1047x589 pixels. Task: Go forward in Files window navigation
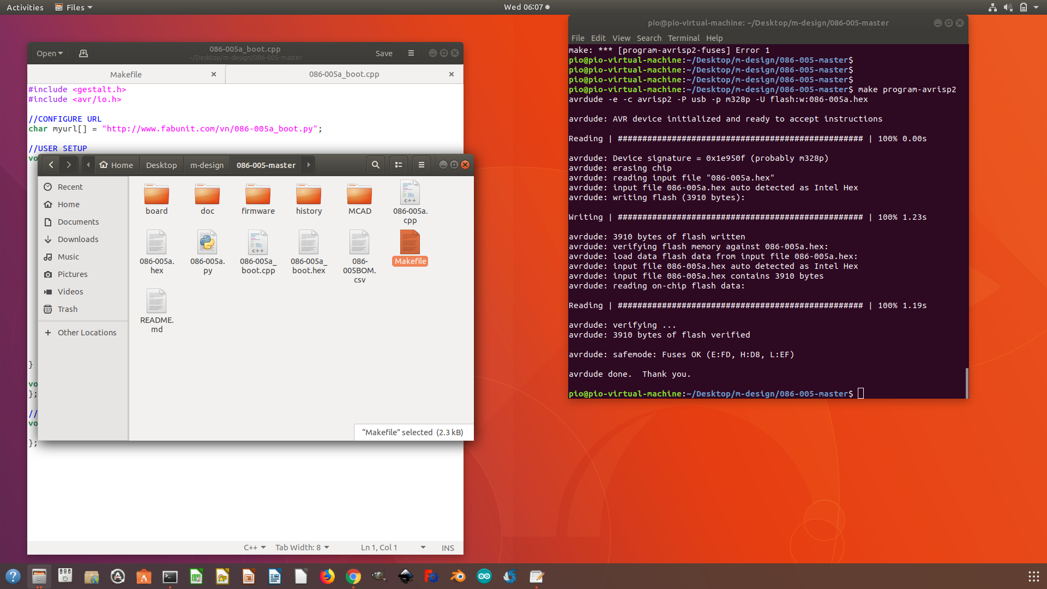[x=69, y=165]
